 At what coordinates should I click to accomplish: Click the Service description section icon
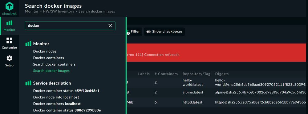28,83
